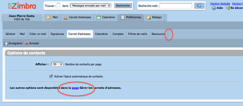The height and width of the screenshot is (106, 243).
Task: Click the logout door icon
Action: [x=228, y=8]
